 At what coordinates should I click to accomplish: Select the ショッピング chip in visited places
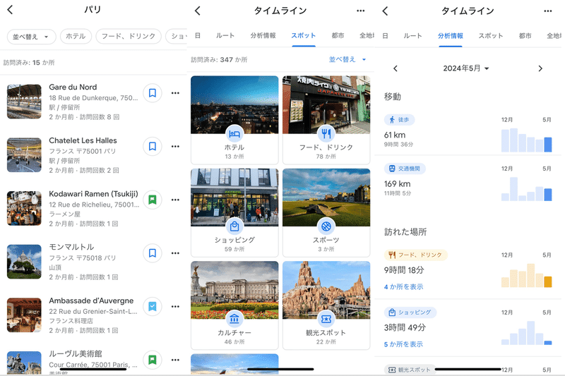[x=410, y=313]
